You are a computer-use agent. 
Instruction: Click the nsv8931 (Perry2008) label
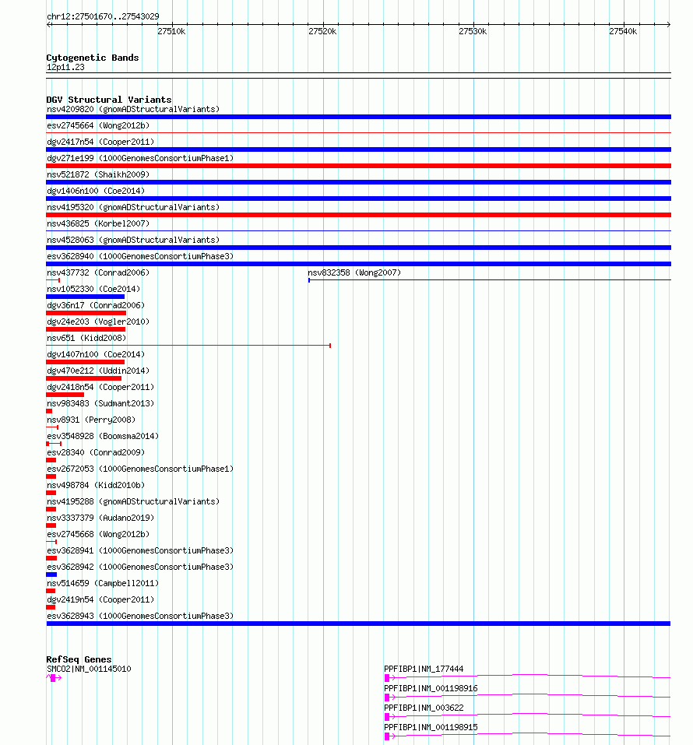click(x=91, y=420)
